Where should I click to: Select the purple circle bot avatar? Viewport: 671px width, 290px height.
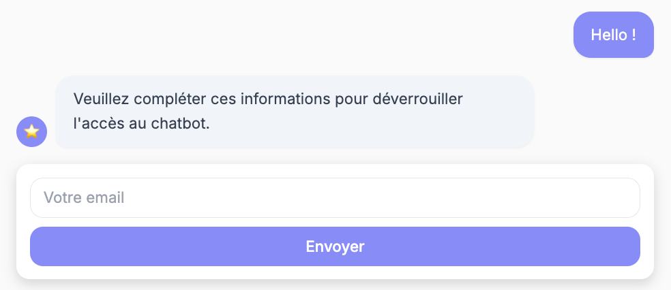[x=31, y=131]
